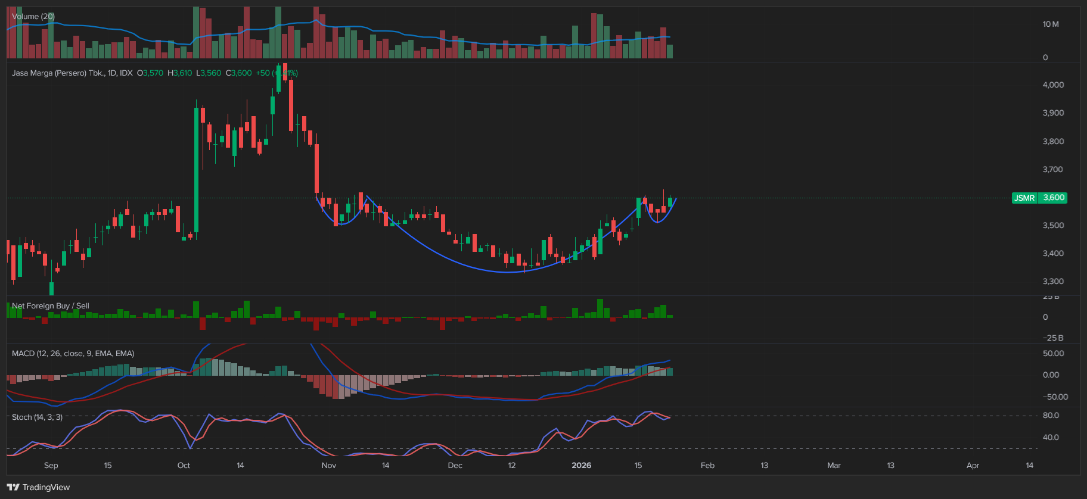Click the 80.0 stochastic axis label
Viewport: 1087px width, 499px height.
point(1051,416)
